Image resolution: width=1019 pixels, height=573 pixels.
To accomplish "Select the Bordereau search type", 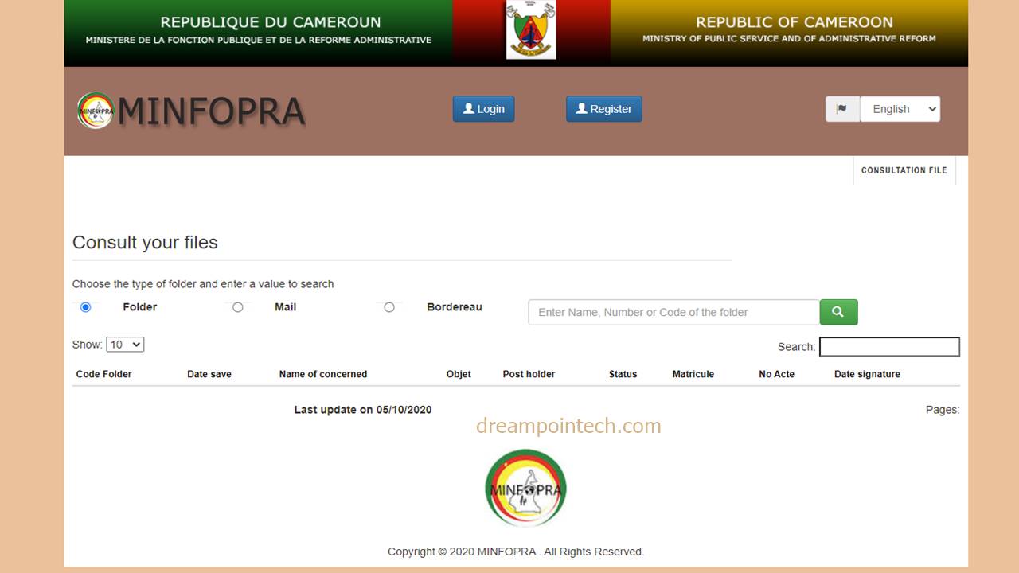I will pos(390,306).
